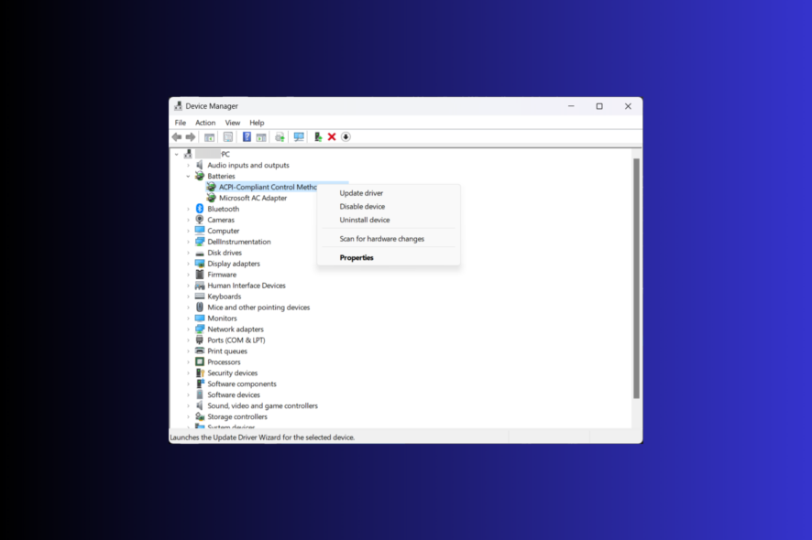Select the DellInstrumentation tree item
The height and width of the screenshot is (540, 812).
click(238, 242)
